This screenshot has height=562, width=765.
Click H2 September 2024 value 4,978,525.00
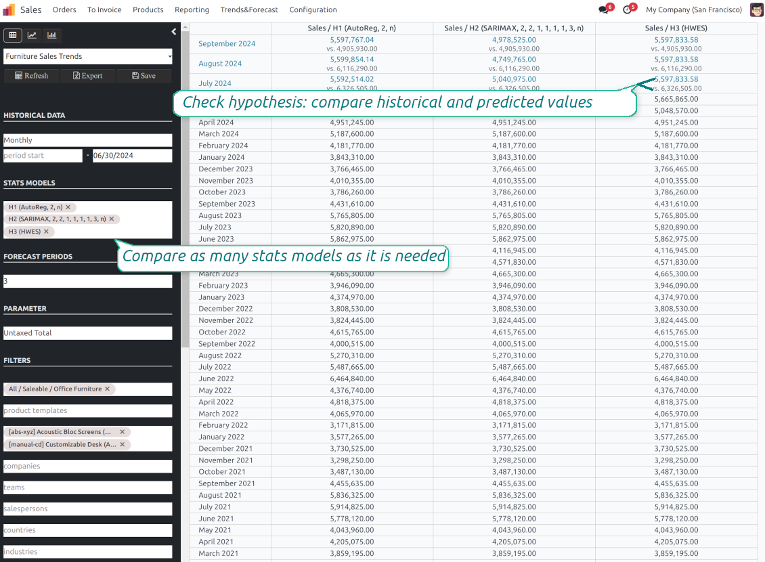pos(514,39)
